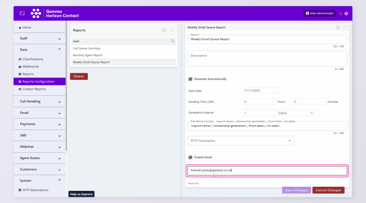
Task: Click the Delete button
Action: [x=79, y=76]
